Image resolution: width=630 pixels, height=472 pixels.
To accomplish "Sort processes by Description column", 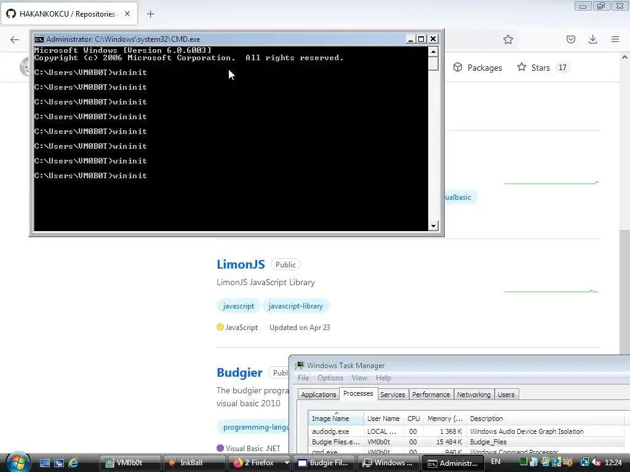I will click(x=546, y=418).
